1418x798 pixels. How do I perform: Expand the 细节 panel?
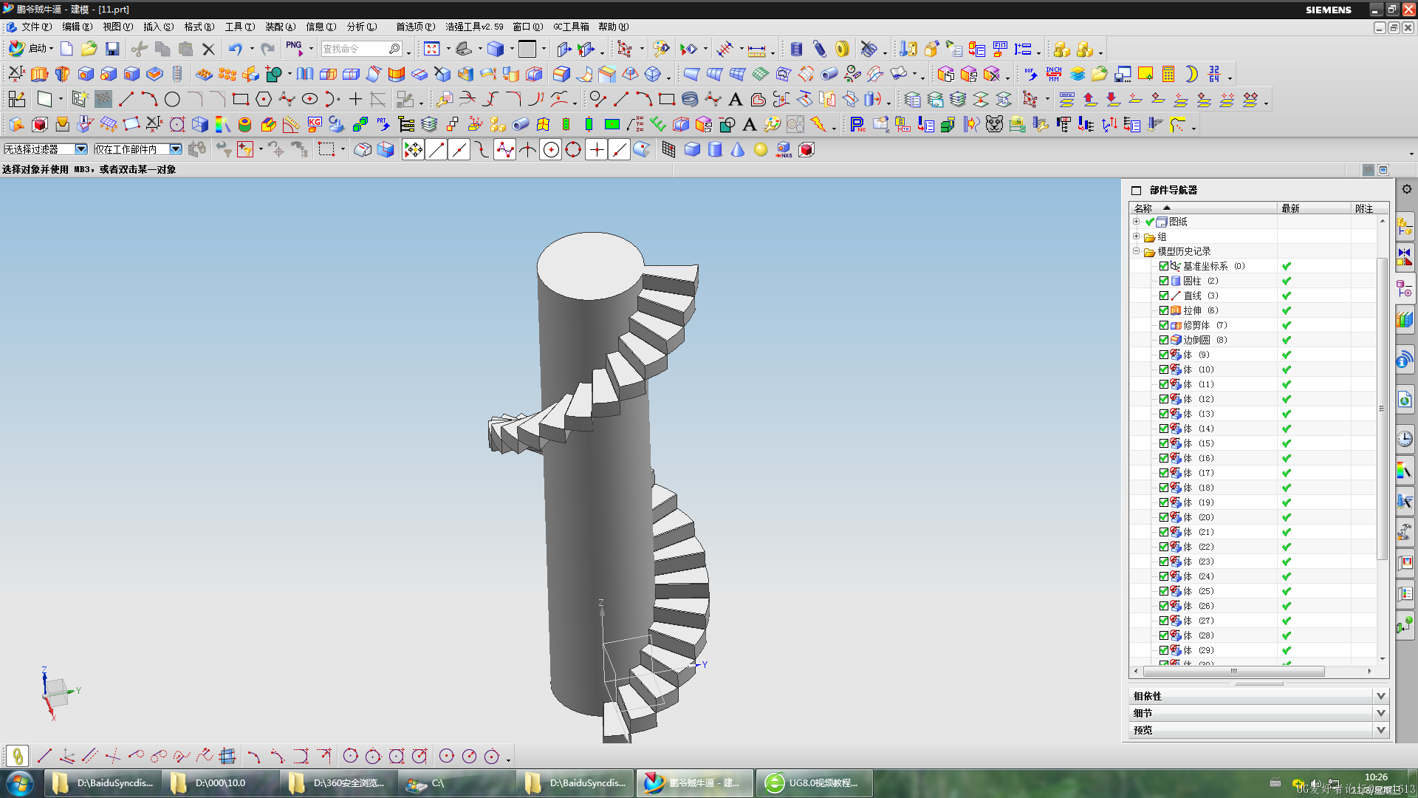click(1380, 713)
